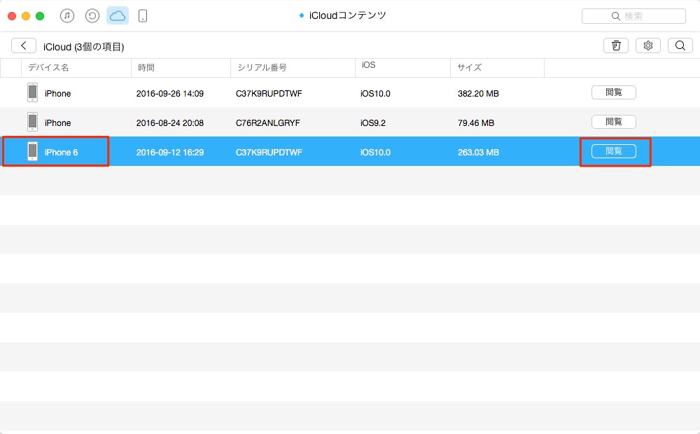Click 閲覧 for the 382.20 MB backup
The image size is (700, 434).
[x=614, y=92]
